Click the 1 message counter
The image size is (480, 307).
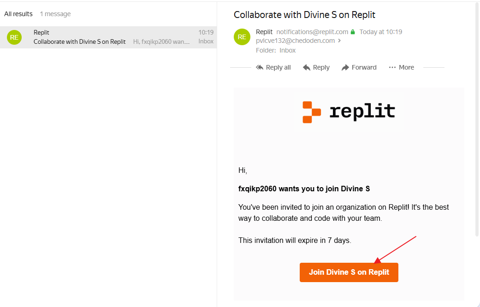click(55, 14)
